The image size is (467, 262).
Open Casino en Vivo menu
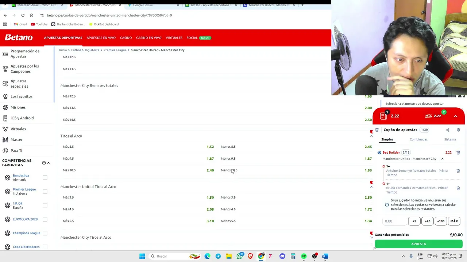(148, 38)
